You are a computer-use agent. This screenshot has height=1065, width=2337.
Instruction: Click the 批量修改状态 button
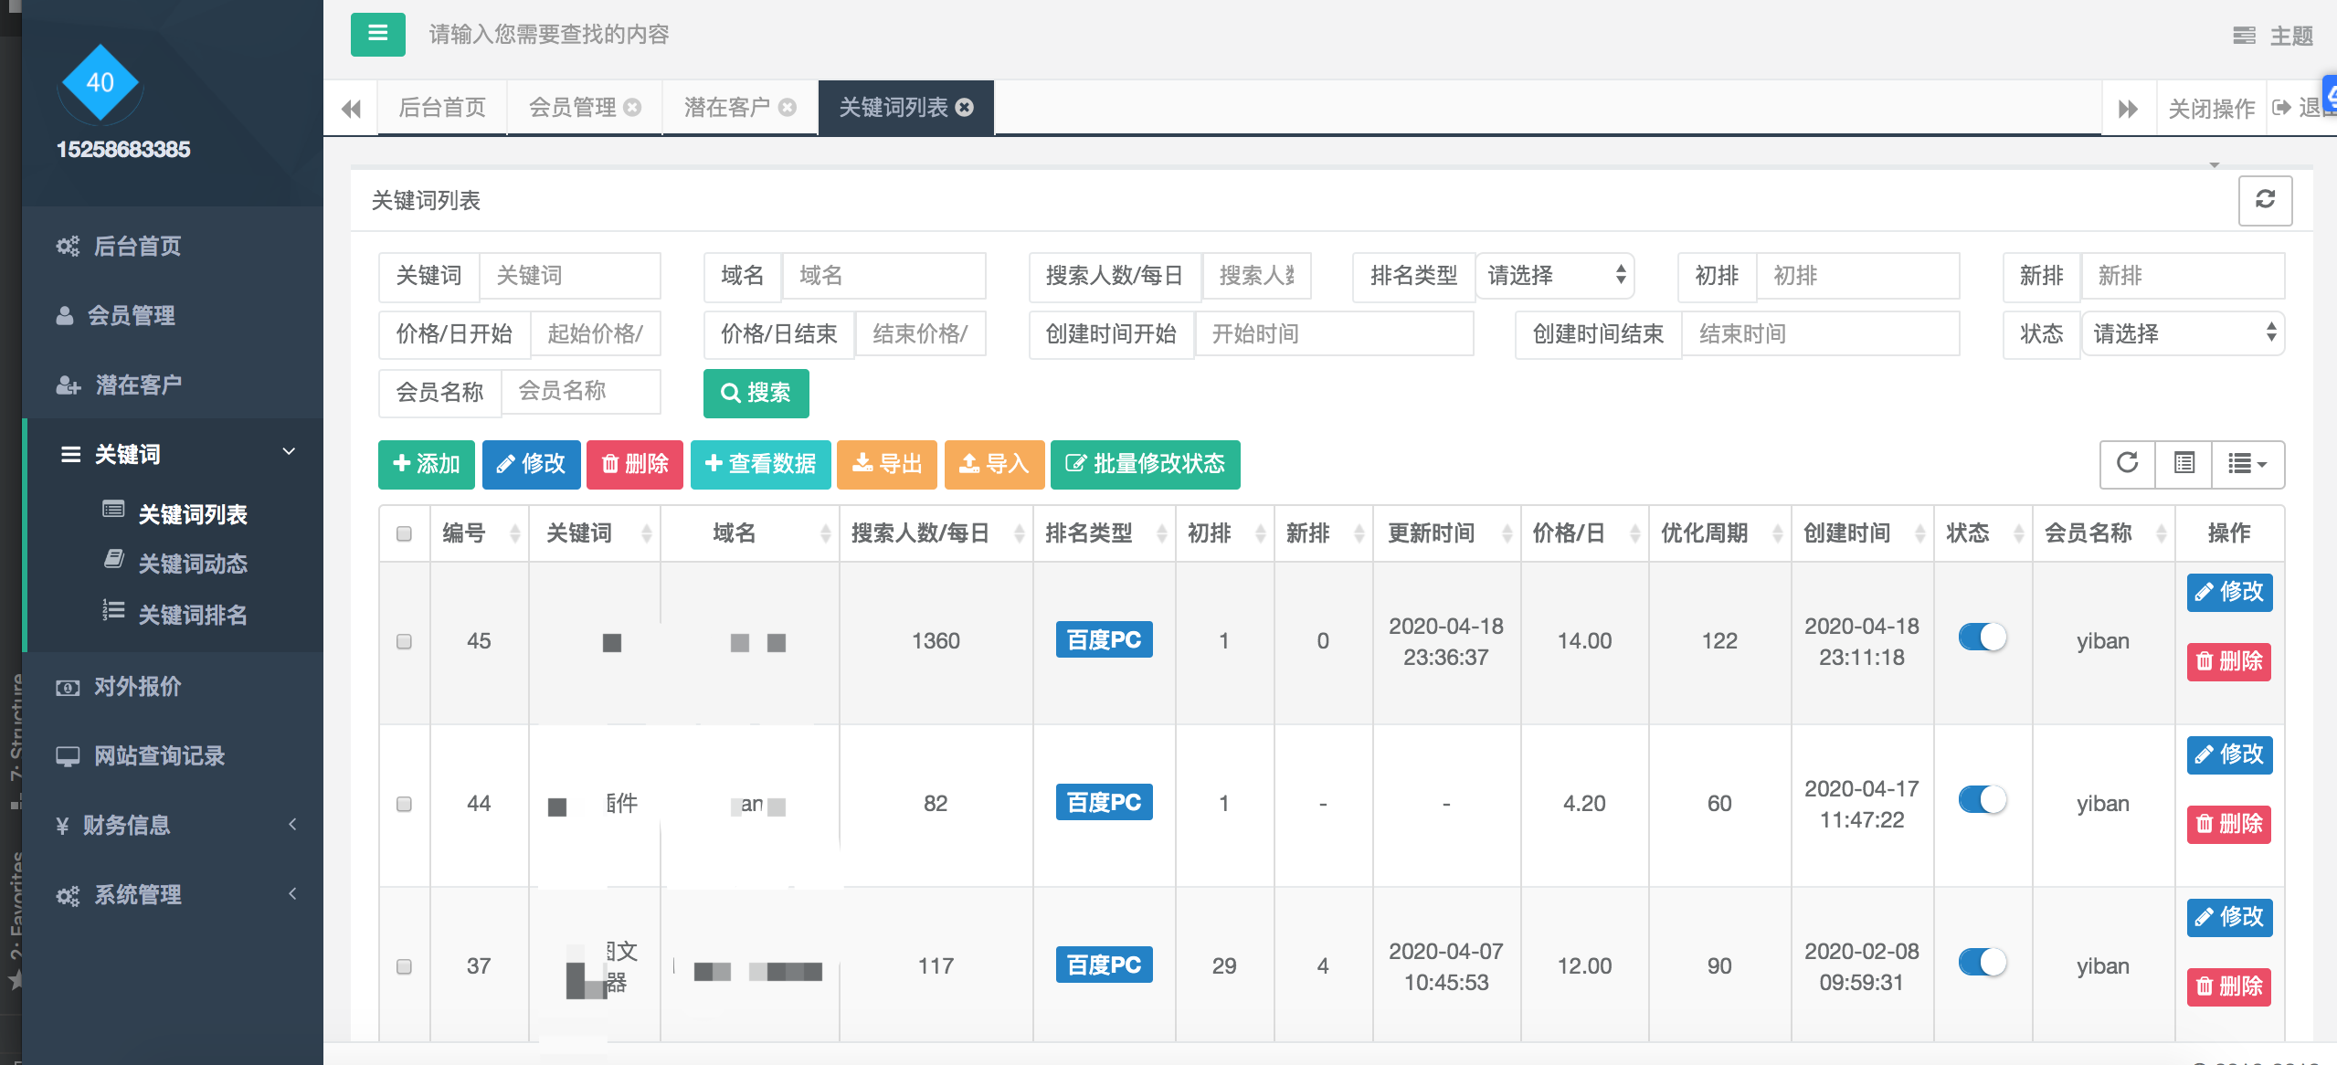point(1145,464)
